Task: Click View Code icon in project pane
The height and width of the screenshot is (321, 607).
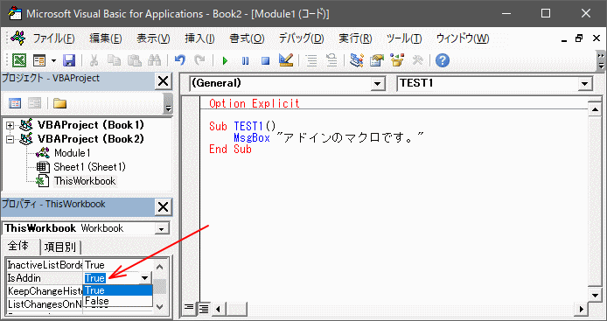Action: pos(15,103)
